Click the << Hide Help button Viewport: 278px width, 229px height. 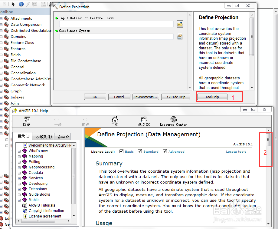[176, 97]
